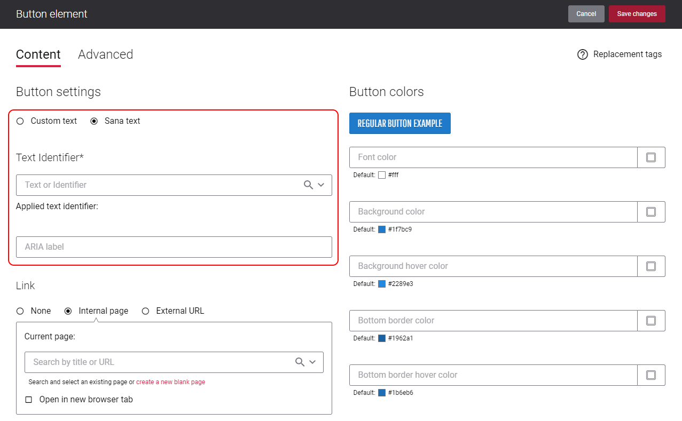
Task: Expand the Text Identifier dropdown chevron
Action: pyautogui.click(x=321, y=185)
